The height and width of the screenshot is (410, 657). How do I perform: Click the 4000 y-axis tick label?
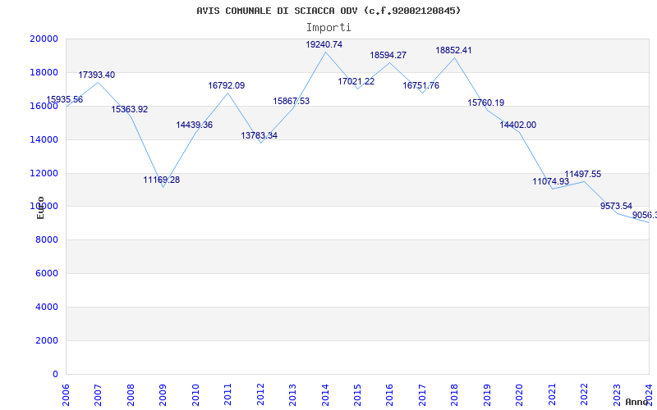tap(46, 307)
